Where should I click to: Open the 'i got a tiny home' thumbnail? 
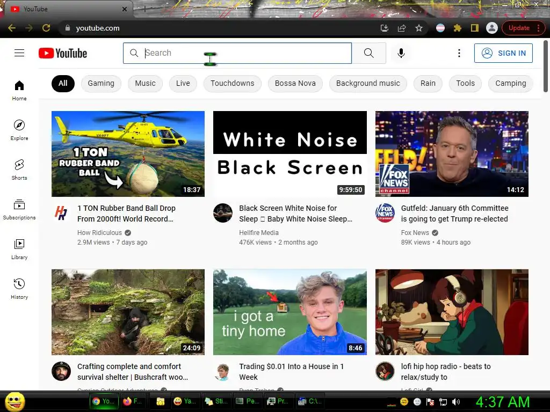coord(290,312)
